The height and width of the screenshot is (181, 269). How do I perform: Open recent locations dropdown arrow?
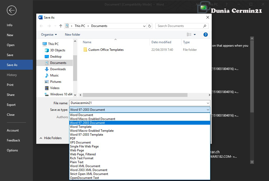55,26
